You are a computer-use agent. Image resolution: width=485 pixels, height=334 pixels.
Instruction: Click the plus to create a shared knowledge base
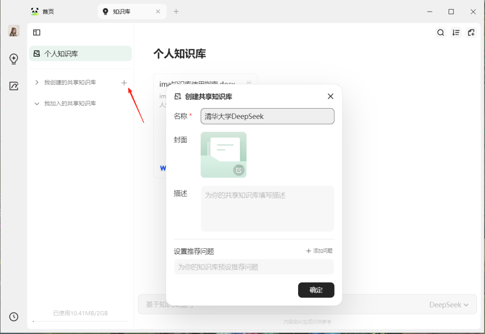click(124, 83)
